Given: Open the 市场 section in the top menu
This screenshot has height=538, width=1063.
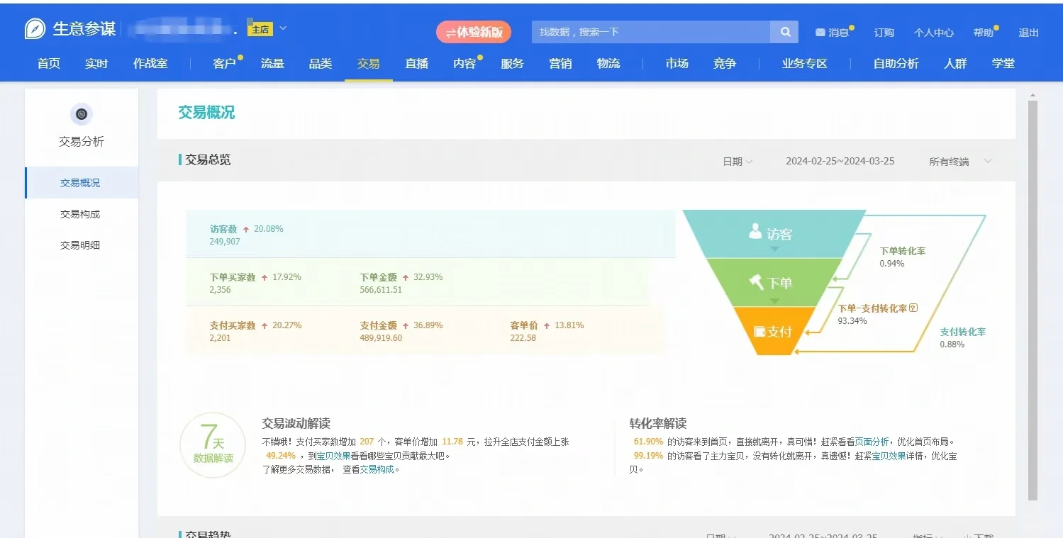Looking at the screenshot, I should point(676,63).
